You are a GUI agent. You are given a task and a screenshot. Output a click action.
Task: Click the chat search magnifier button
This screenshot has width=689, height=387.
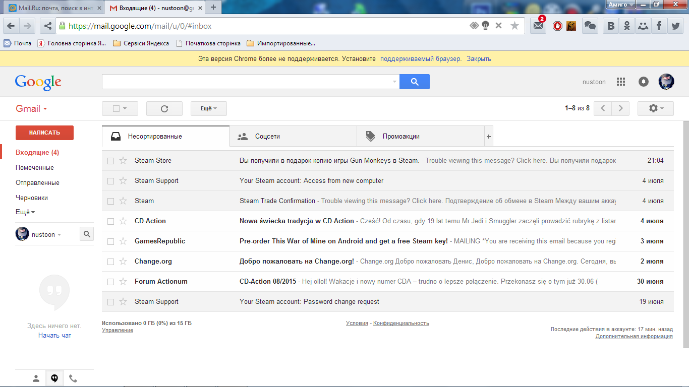87,234
